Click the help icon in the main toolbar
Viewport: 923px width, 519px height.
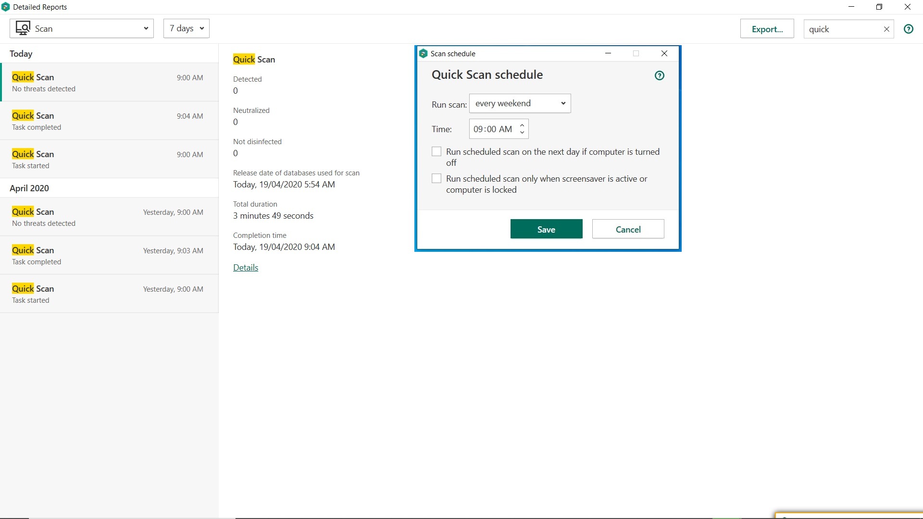(x=908, y=29)
